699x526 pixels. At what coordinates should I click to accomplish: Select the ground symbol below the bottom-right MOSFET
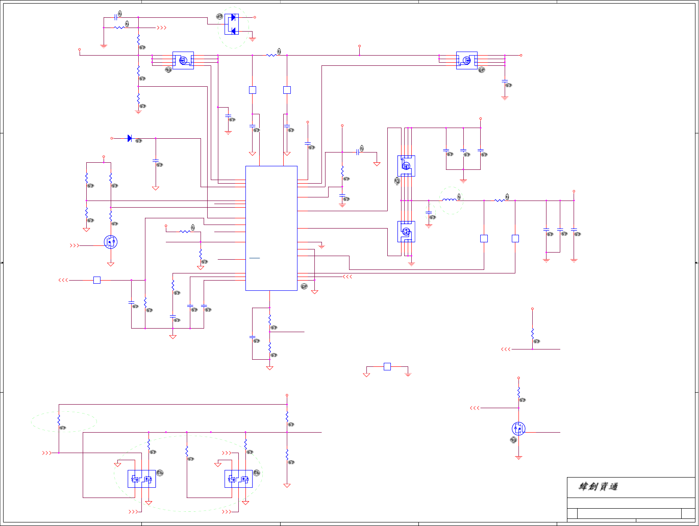click(x=518, y=457)
